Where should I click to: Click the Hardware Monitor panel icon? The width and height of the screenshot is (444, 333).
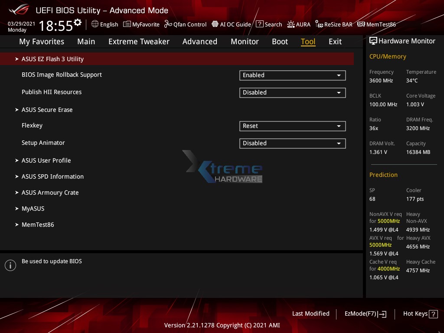click(373, 41)
